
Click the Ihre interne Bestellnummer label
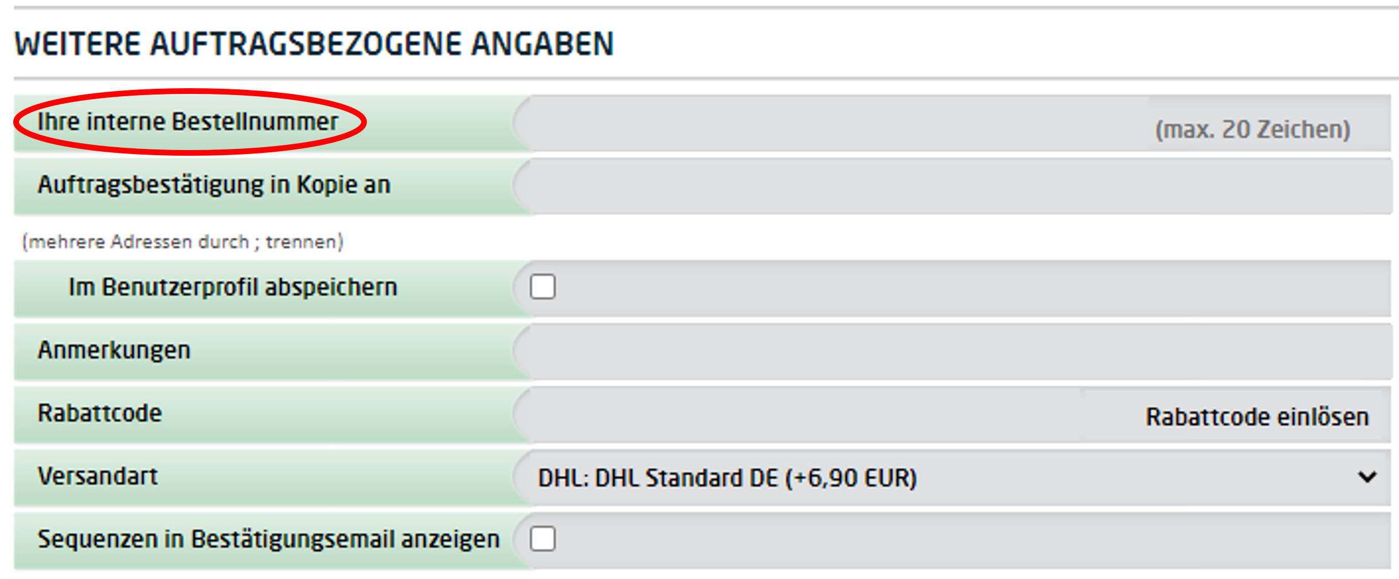[x=188, y=122]
